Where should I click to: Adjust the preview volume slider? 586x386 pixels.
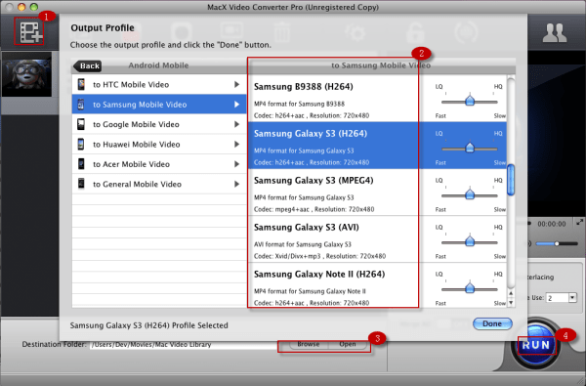(557, 243)
